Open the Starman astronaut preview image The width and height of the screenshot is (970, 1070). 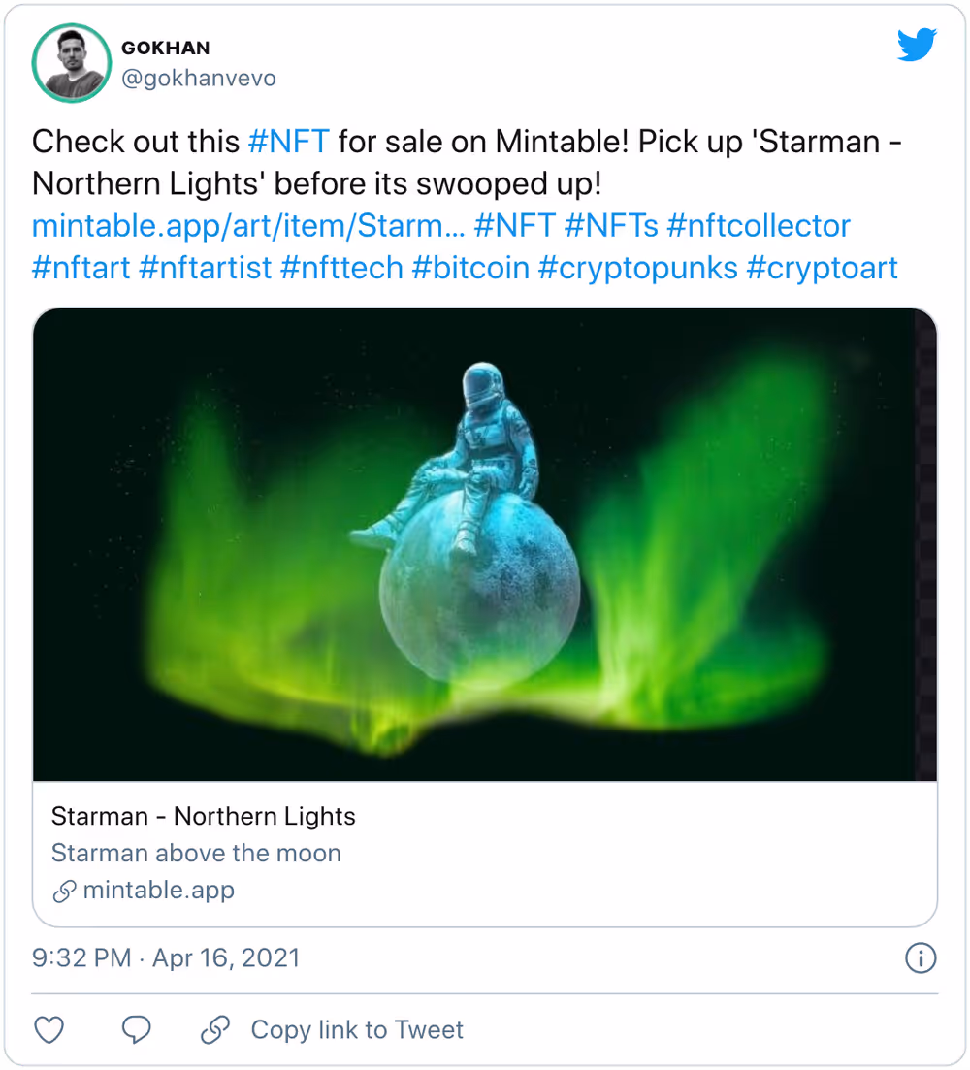pos(484,543)
